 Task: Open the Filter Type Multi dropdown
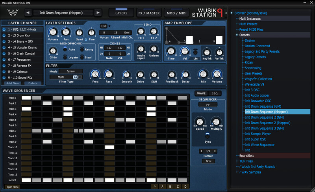(x=61, y=77)
